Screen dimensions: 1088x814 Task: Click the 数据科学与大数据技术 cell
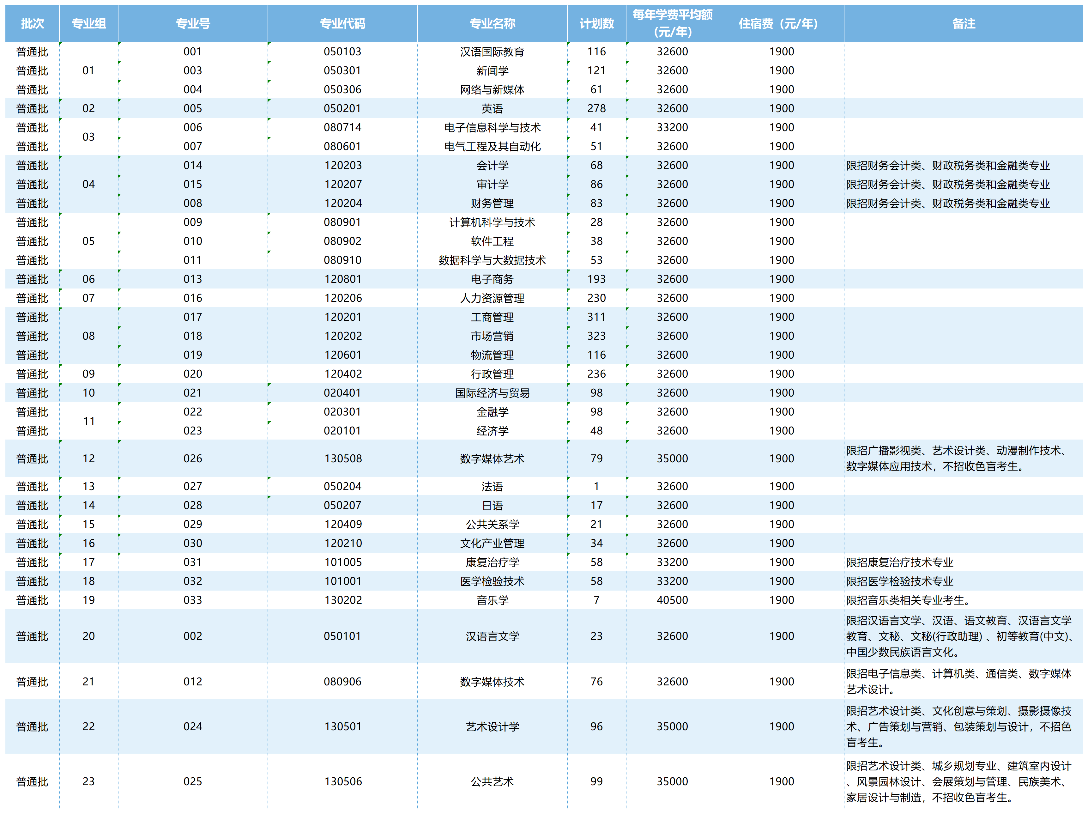pos(493,260)
